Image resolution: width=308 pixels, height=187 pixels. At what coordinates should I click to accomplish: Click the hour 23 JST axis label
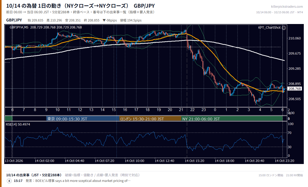pos(204,110)
